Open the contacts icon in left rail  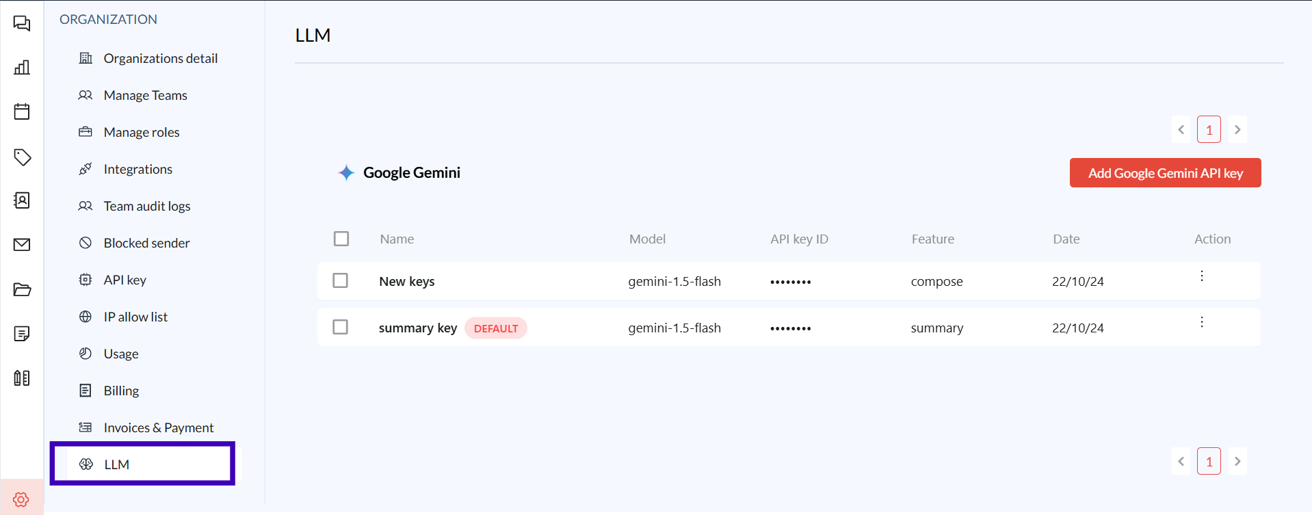tap(22, 200)
